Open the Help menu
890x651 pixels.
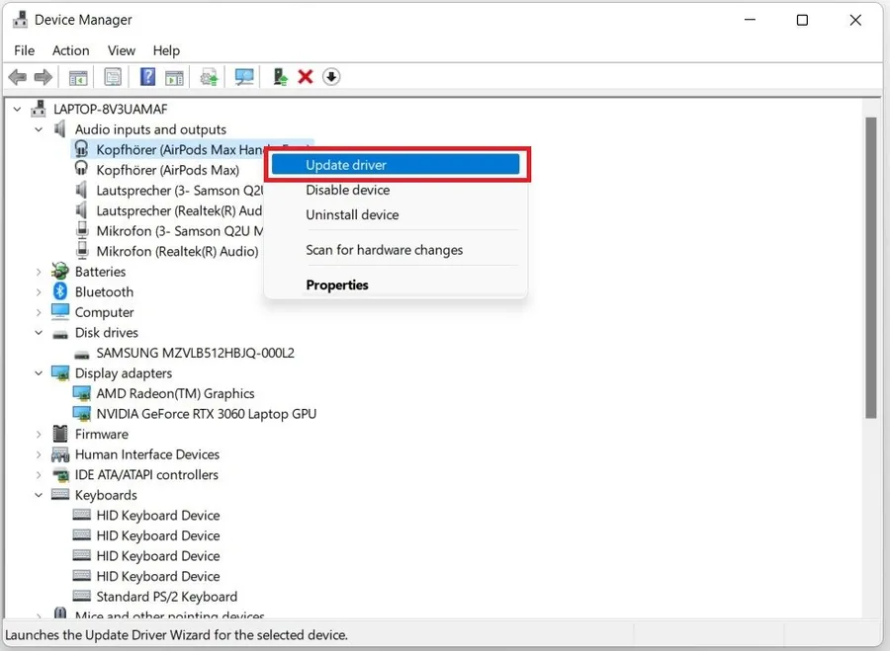[x=166, y=50]
